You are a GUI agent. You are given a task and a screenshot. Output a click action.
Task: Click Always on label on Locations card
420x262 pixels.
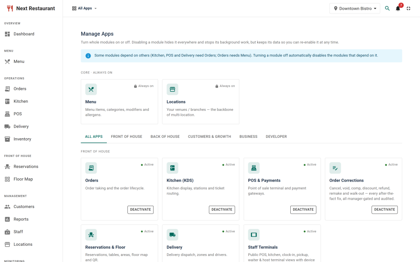pos(225,86)
